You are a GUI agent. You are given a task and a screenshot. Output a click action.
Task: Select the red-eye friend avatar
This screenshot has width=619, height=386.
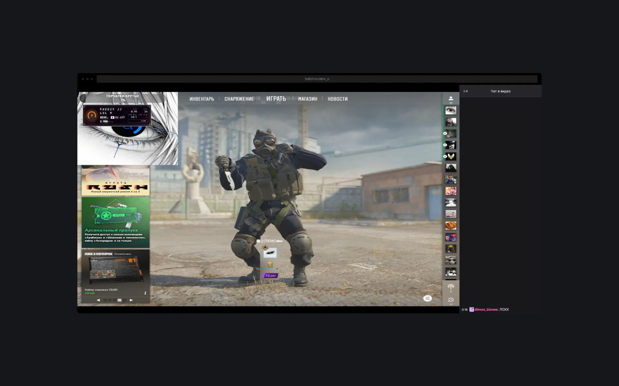coord(451,111)
